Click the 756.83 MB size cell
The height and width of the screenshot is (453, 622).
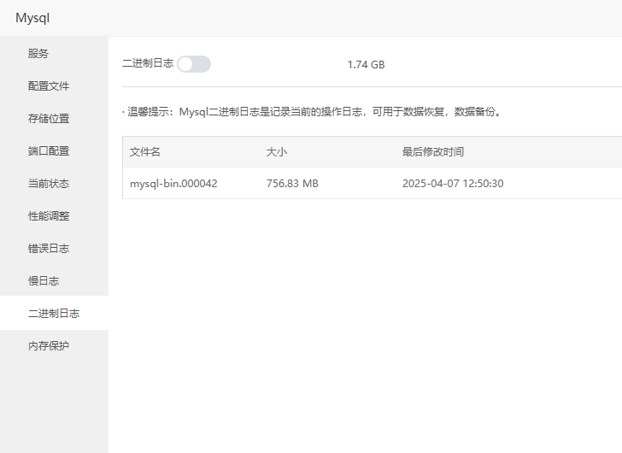pyautogui.click(x=292, y=183)
